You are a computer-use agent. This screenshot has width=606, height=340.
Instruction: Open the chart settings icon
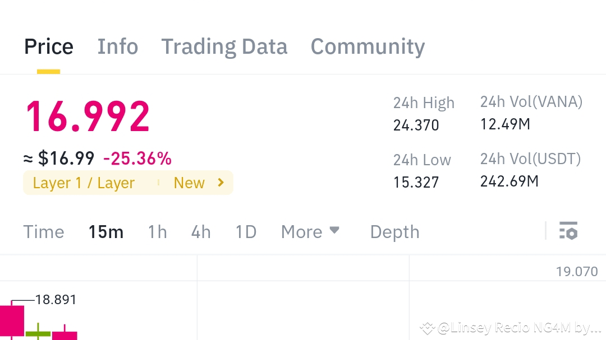click(x=568, y=231)
